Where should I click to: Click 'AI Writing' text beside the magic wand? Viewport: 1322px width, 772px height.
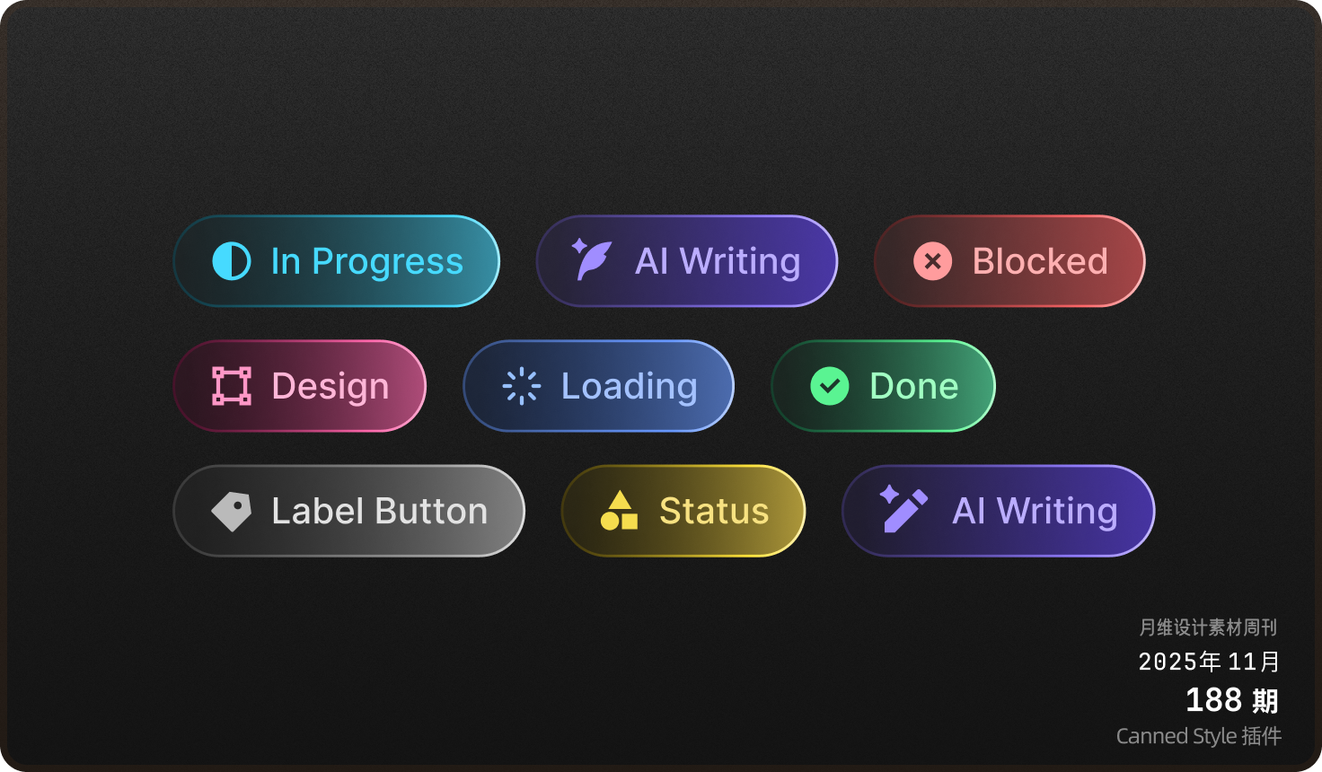1035,511
